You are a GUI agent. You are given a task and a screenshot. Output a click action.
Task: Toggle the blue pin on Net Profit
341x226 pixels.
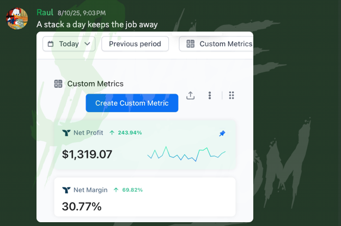pos(222,133)
